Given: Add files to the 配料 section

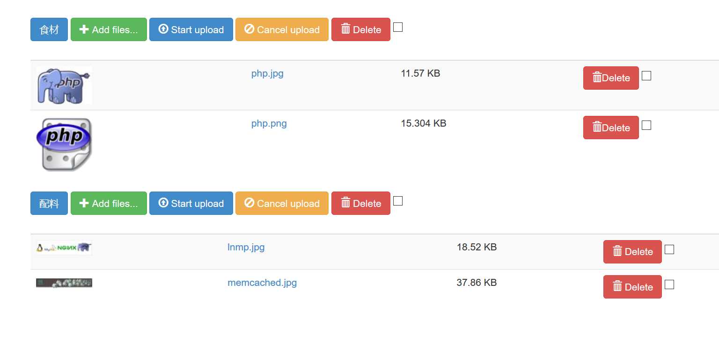Looking at the screenshot, I should [x=109, y=203].
